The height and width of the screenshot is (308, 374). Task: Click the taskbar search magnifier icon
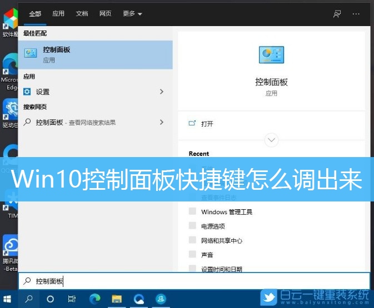28,299
